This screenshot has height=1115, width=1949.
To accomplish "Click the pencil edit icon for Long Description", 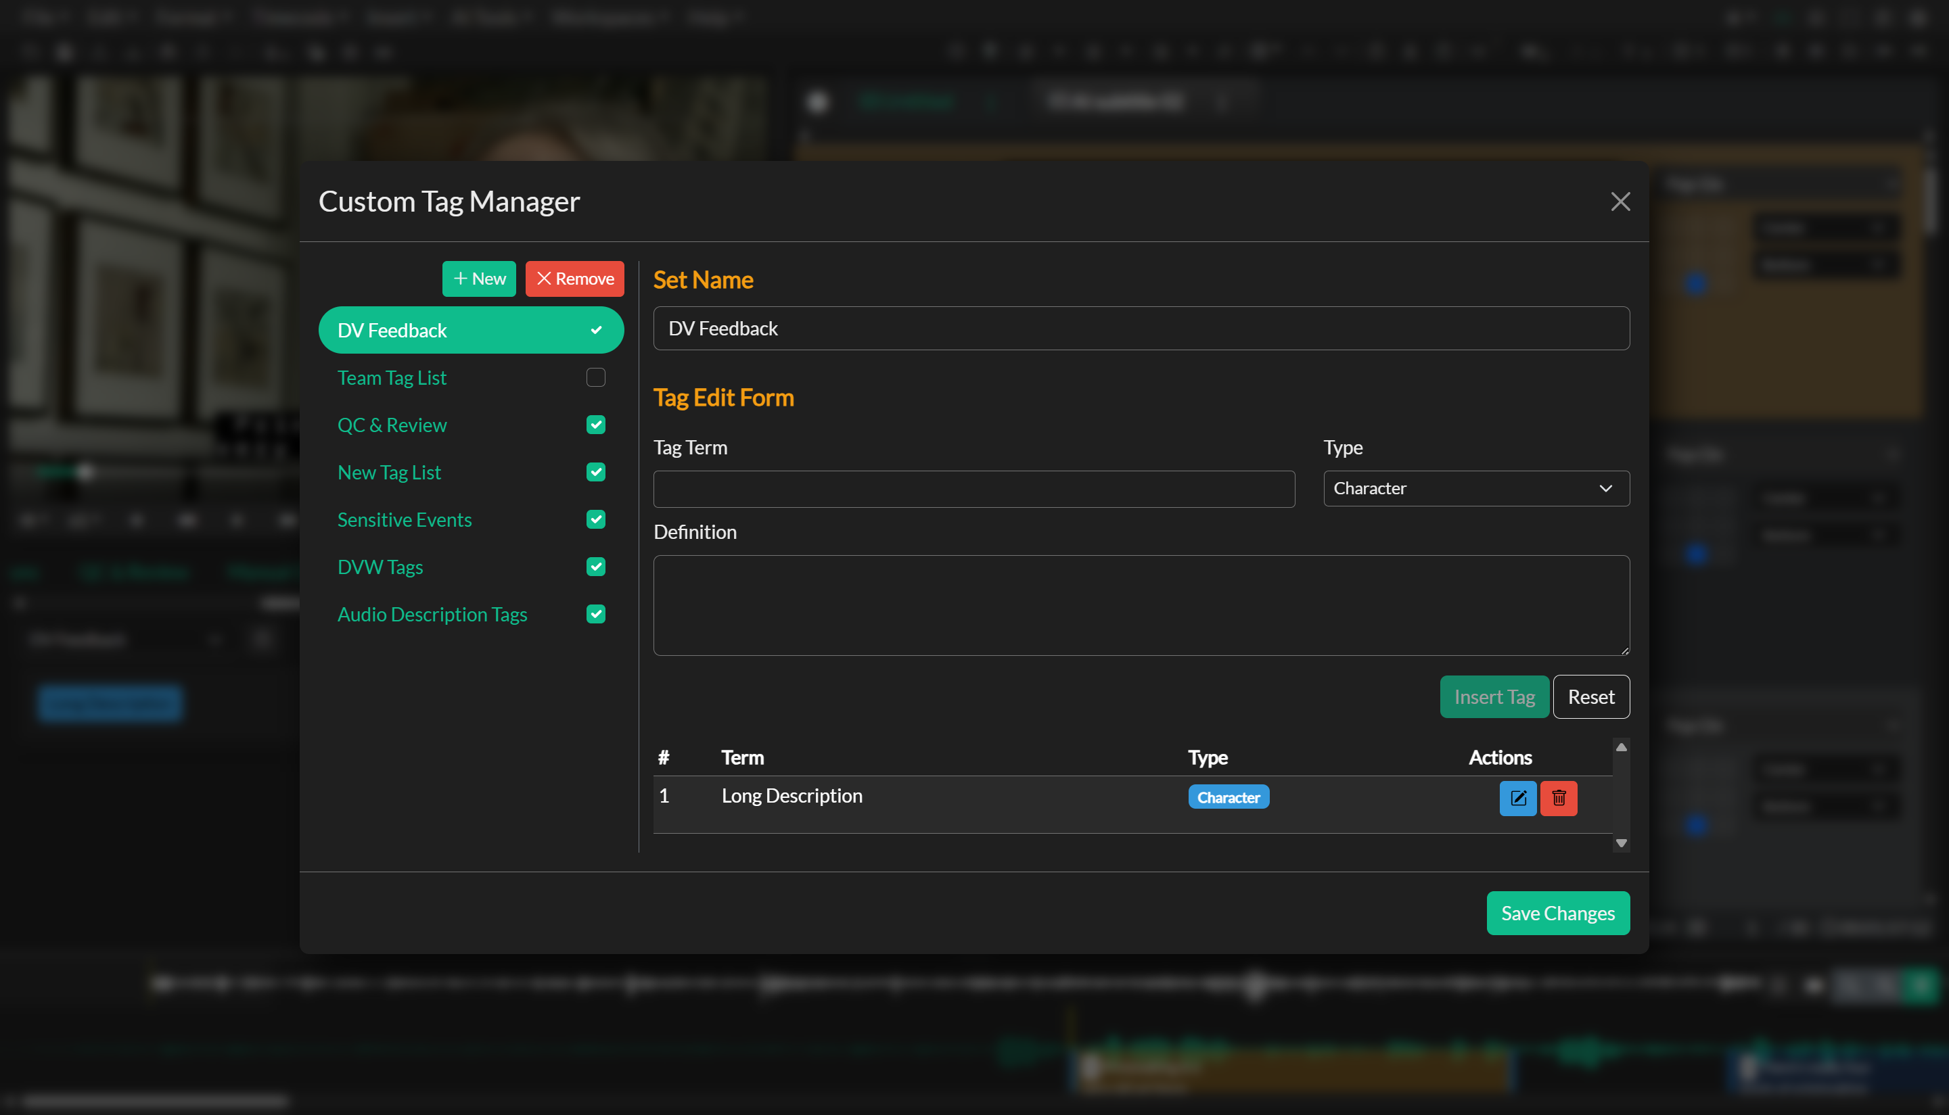I will 1517,798.
